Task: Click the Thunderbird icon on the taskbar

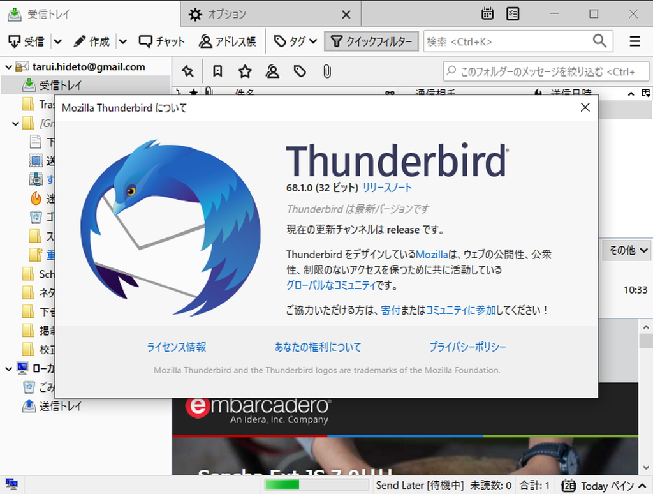Action: (x=11, y=485)
